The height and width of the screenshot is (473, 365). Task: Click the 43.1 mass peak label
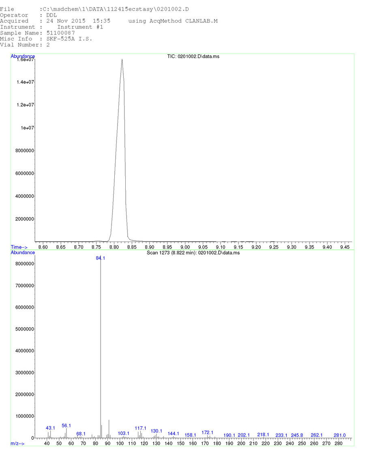tap(50, 428)
